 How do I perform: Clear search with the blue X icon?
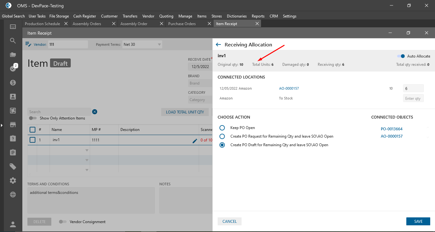pyautogui.click(x=95, y=112)
